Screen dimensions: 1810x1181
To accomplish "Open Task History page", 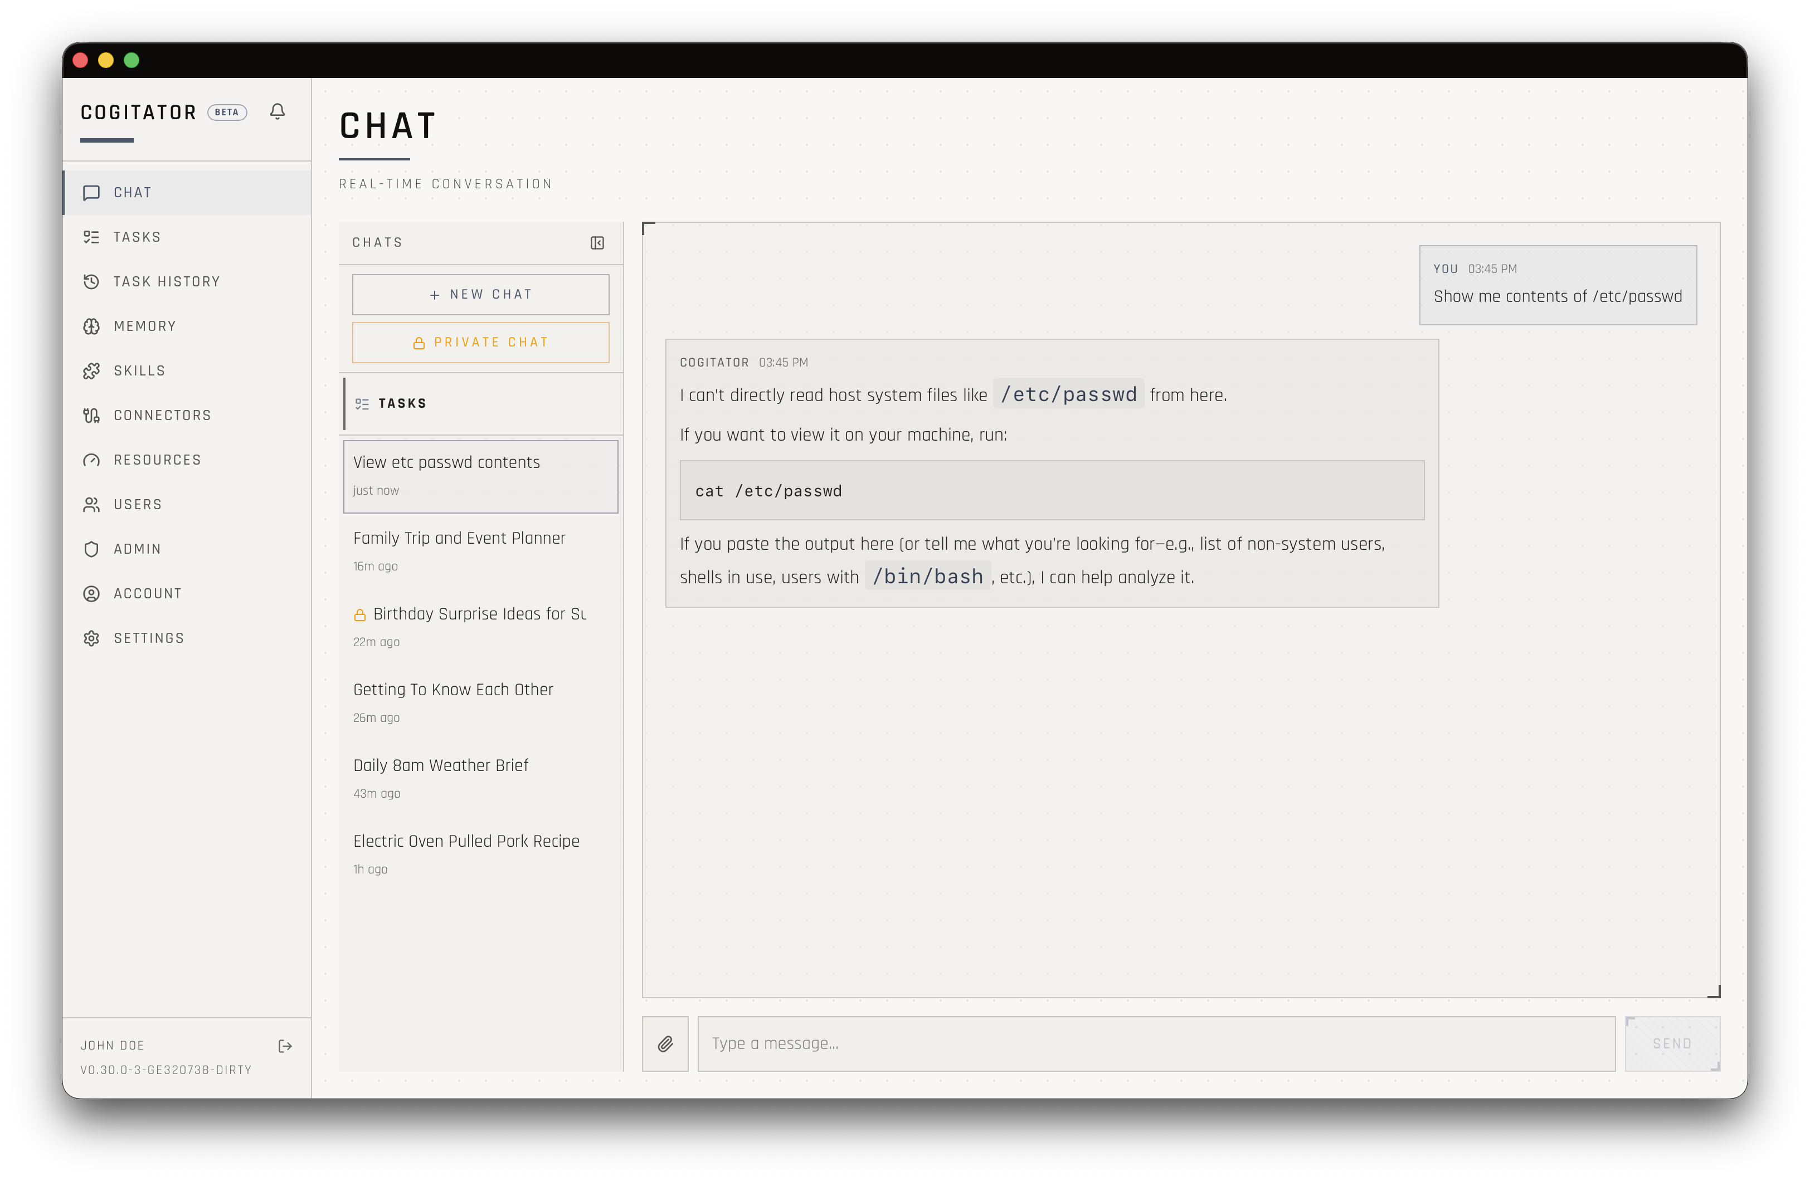I will coord(187,281).
